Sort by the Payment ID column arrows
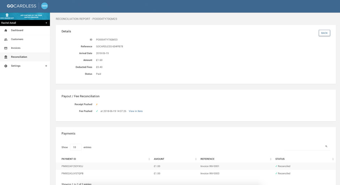340x185 pixels. click(149, 159)
